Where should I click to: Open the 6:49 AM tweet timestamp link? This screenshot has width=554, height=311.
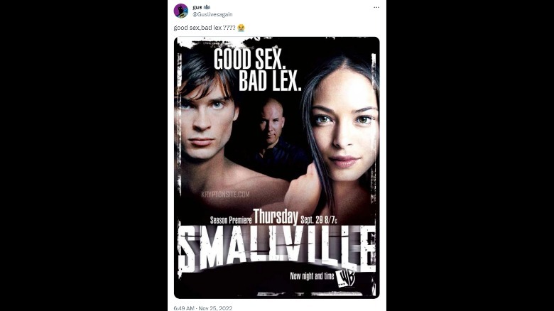click(184, 308)
